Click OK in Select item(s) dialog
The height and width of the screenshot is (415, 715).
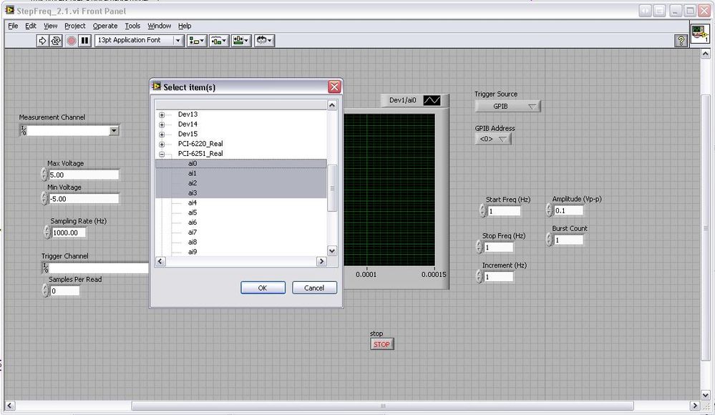coord(263,288)
